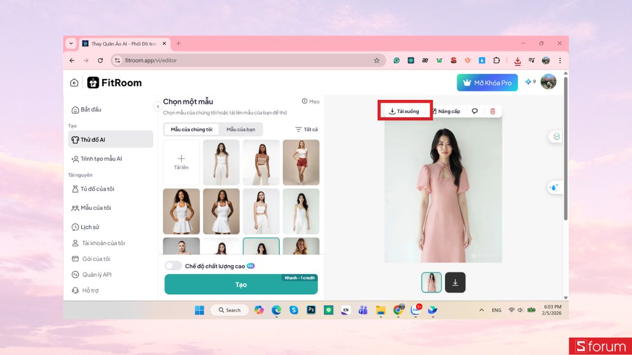Click the page vertical scrollbar
The height and width of the screenshot is (355, 632).
click(566, 149)
